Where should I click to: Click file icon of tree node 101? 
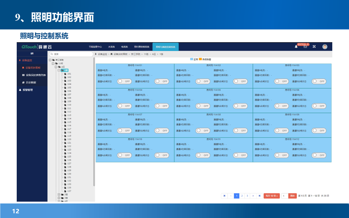click(x=65, y=74)
